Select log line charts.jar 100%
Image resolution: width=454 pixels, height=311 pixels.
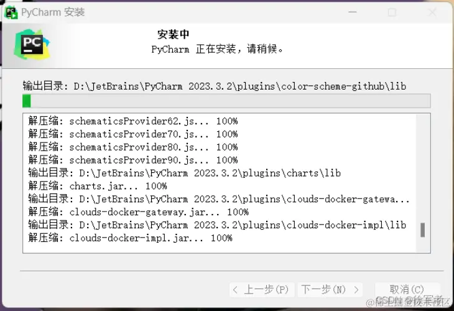(98, 186)
